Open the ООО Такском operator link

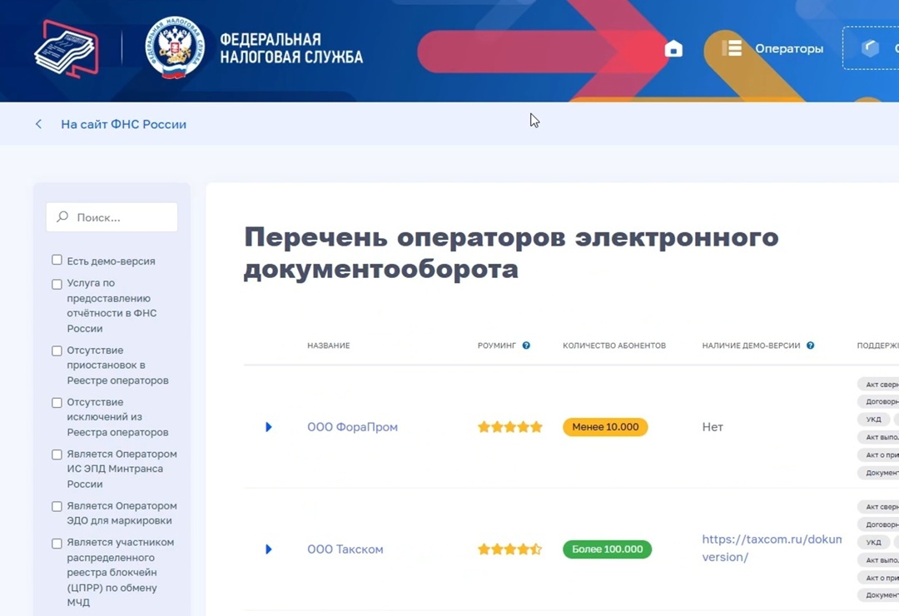click(x=345, y=549)
